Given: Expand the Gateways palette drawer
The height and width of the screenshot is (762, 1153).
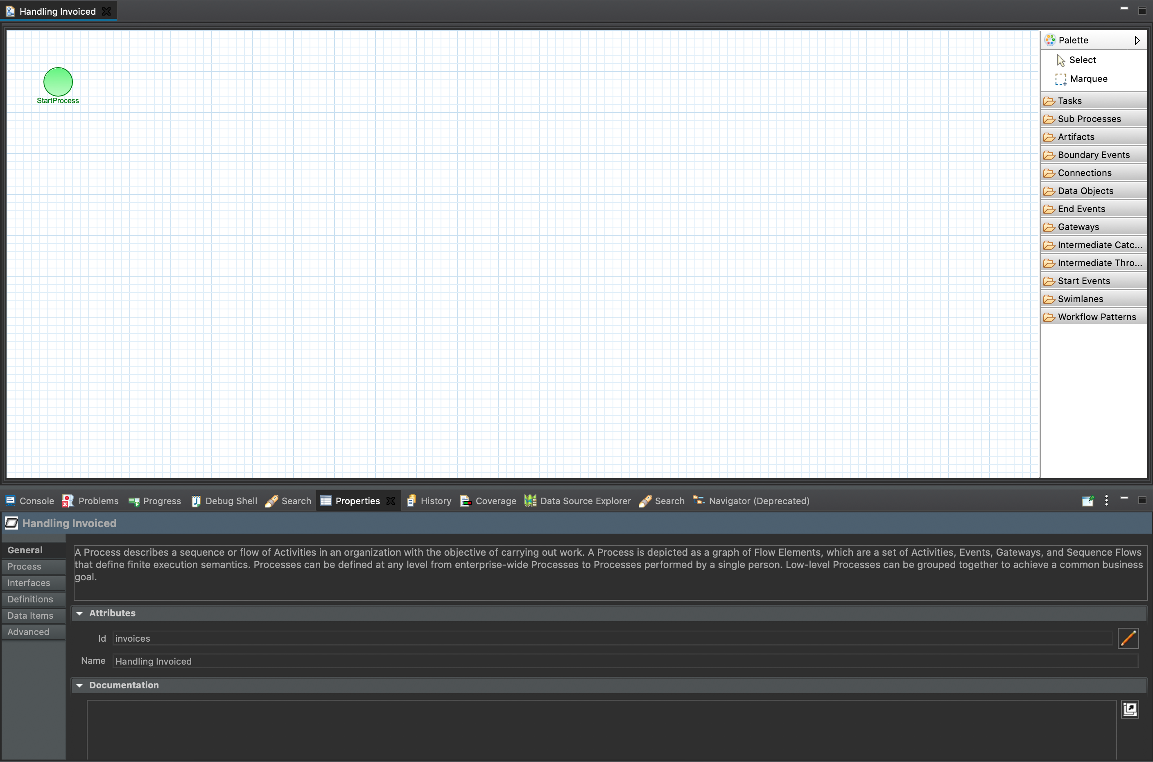Looking at the screenshot, I should pos(1094,226).
